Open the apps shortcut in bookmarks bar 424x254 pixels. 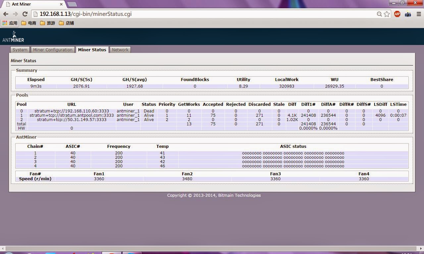pyautogui.click(x=10, y=23)
